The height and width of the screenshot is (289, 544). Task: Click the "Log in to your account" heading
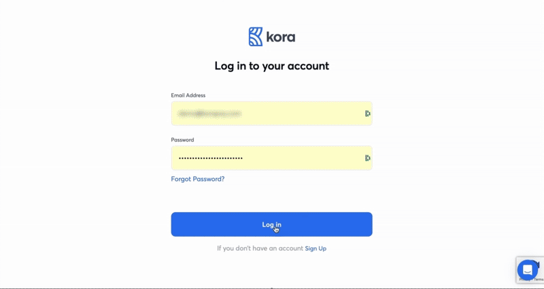pos(271,66)
